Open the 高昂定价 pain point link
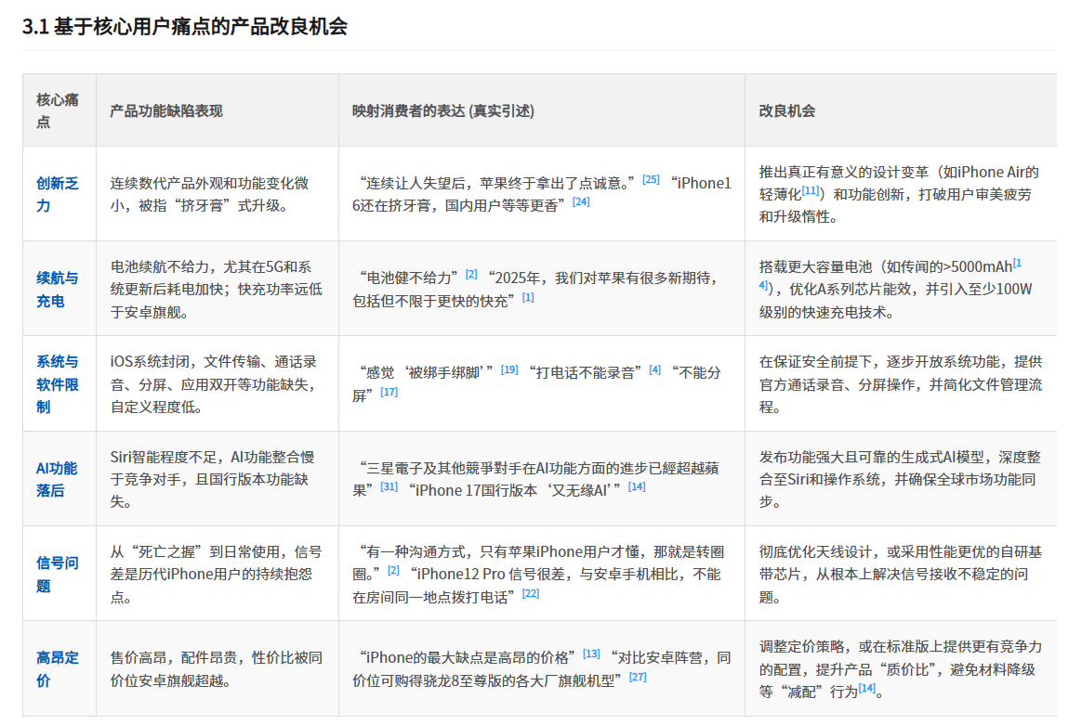1082x725 pixels. coord(58,668)
